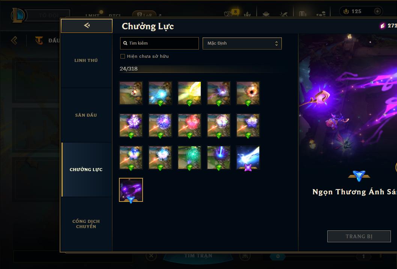
Task: Select the red firework boom thumbnail
Action: [189, 125]
